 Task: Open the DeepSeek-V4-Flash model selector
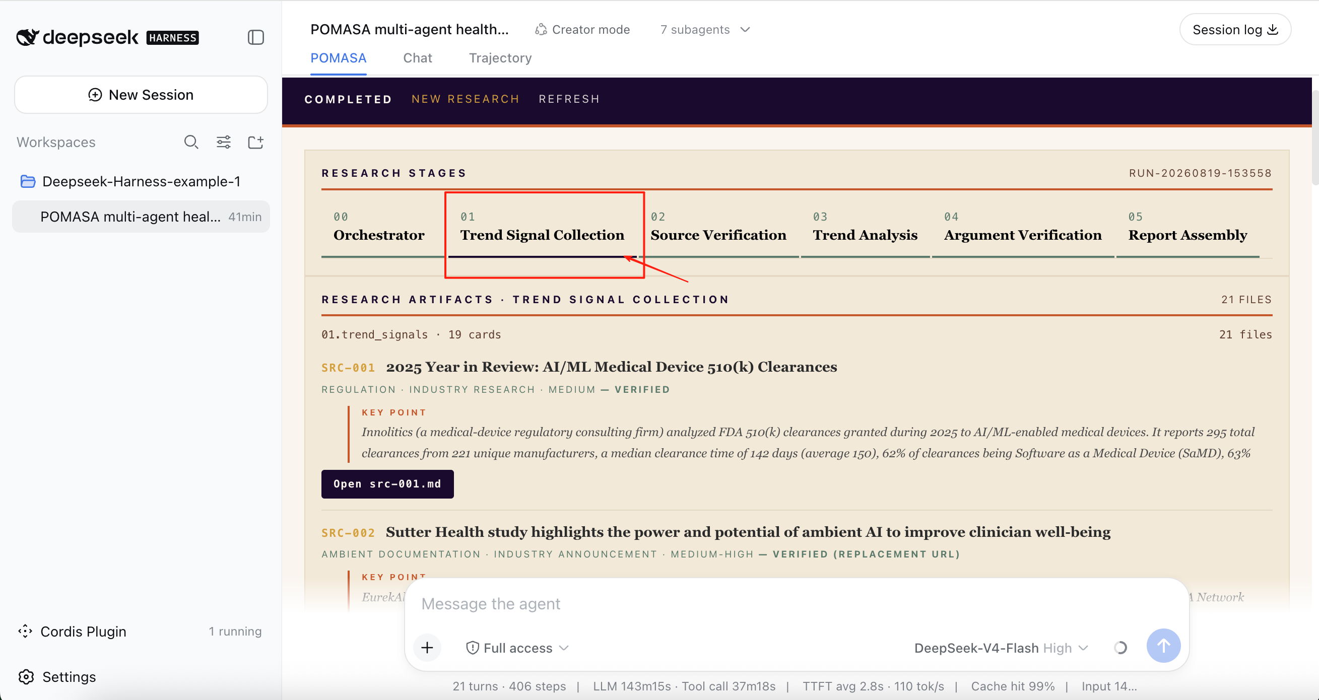tap(1001, 648)
